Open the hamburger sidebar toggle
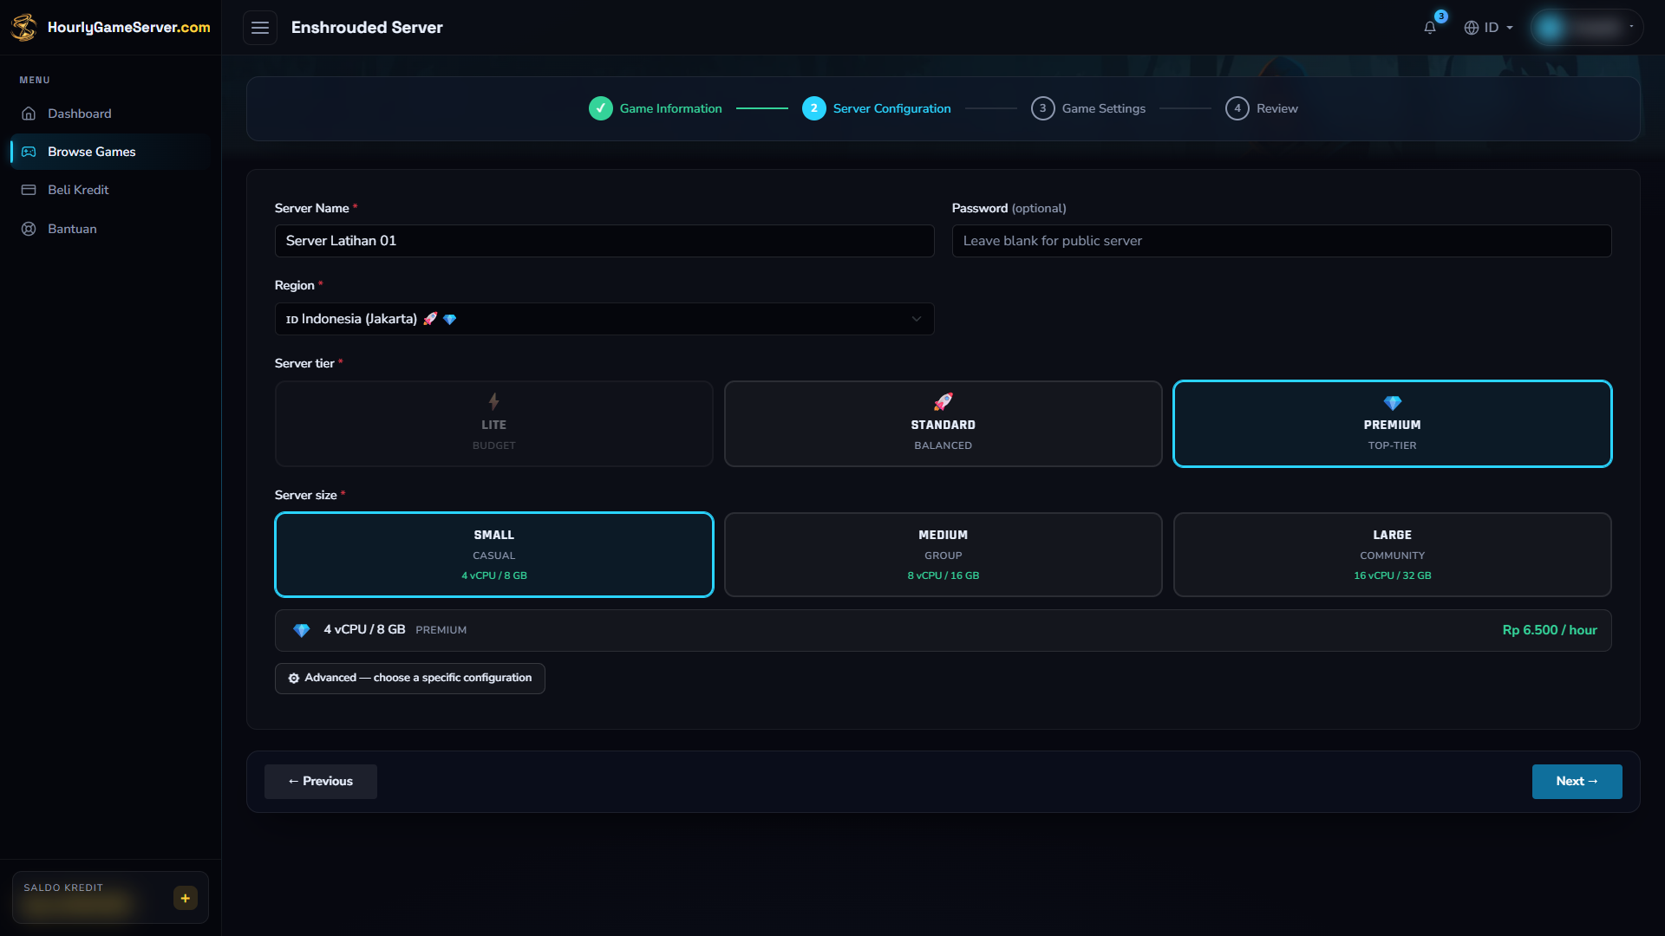This screenshot has width=1665, height=936. pos(260,28)
